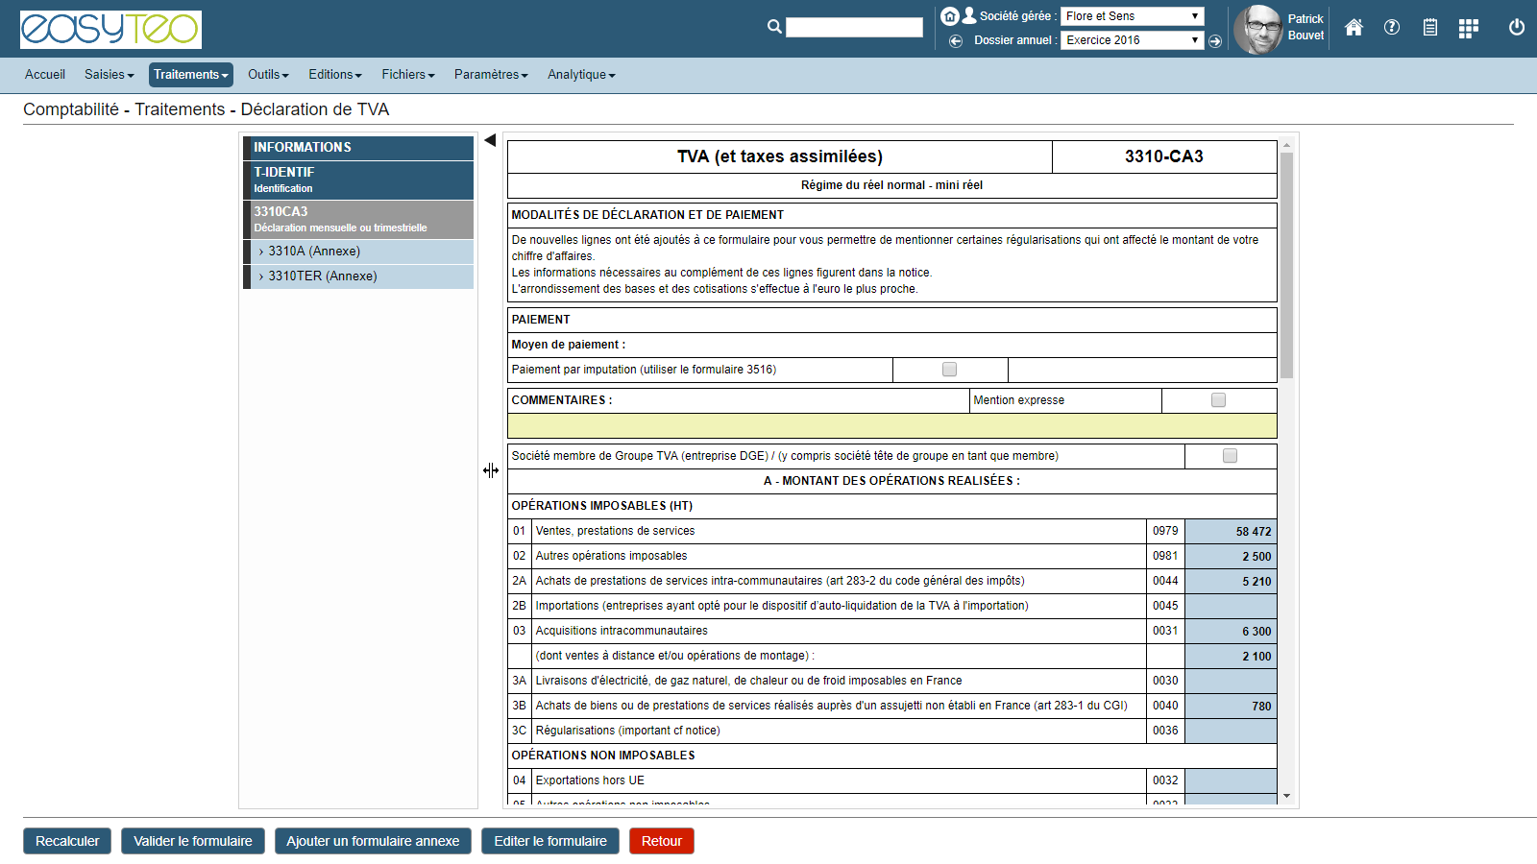Enable Société membre de Groupe TVA checkbox
Viewport: 1537px width, 864px height.
click(x=1230, y=456)
